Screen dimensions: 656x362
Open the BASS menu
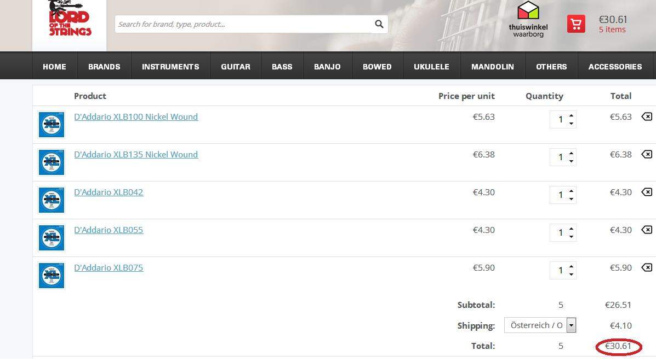click(282, 66)
